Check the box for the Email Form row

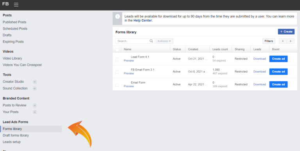117,85
